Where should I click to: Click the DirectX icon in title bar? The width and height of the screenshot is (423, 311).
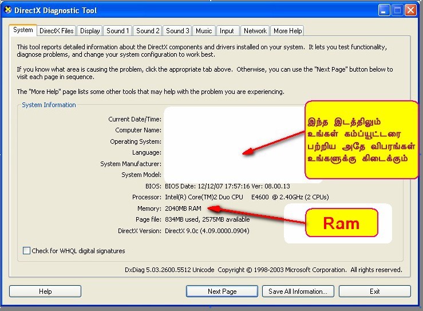pos(8,10)
